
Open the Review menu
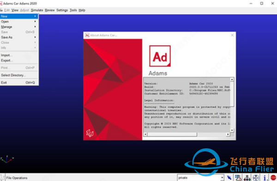(50, 10)
